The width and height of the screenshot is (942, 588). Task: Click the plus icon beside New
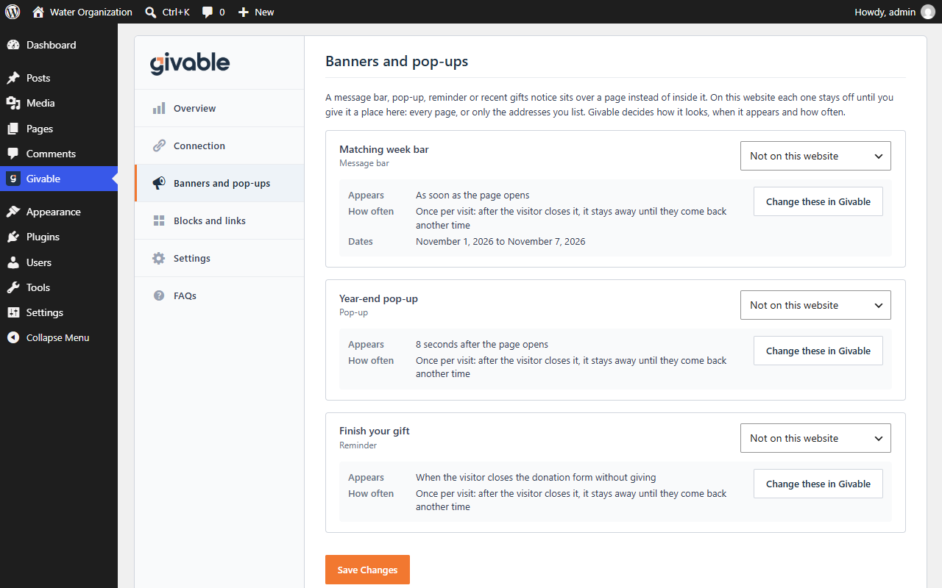244,12
